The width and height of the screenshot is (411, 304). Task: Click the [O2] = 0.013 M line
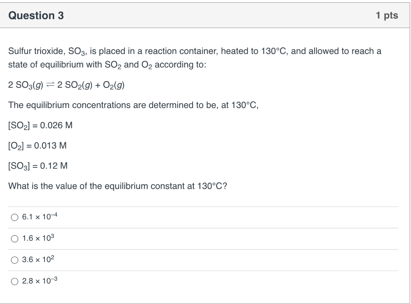click(x=37, y=145)
